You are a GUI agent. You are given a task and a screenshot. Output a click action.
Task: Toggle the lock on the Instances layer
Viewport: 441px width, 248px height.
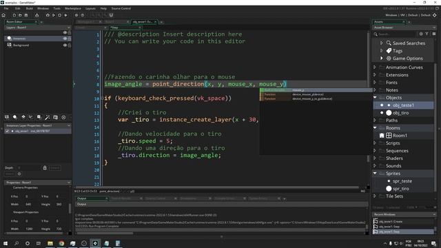point(70,39)
